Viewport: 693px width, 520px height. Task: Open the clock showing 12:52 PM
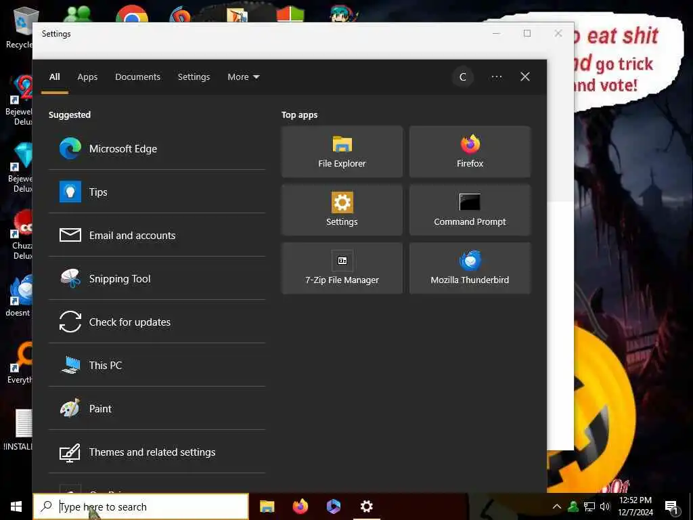[635, 506]
